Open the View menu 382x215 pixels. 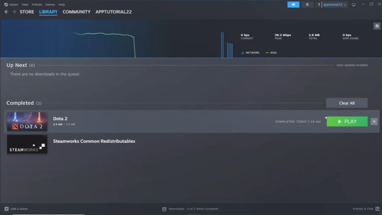click(x=25, y=4)
